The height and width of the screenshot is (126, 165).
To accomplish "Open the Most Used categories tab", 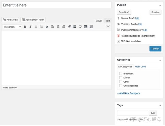I will [x=140, y=67].
